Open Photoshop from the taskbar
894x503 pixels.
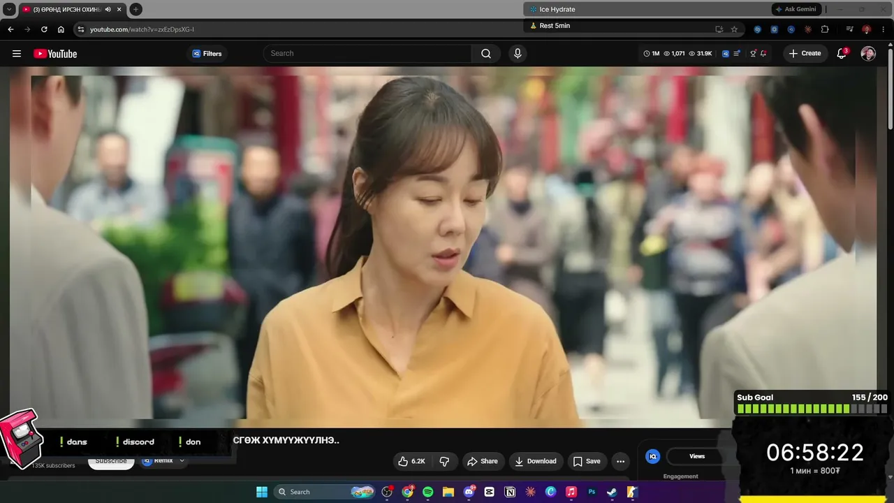(x=592, y=492)
